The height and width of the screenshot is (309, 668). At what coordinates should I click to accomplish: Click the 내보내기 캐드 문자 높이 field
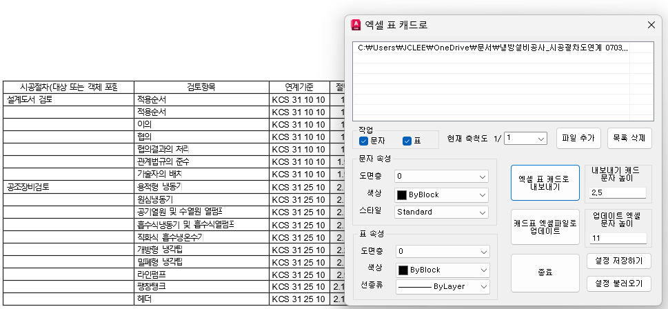(x=618, y=192)
